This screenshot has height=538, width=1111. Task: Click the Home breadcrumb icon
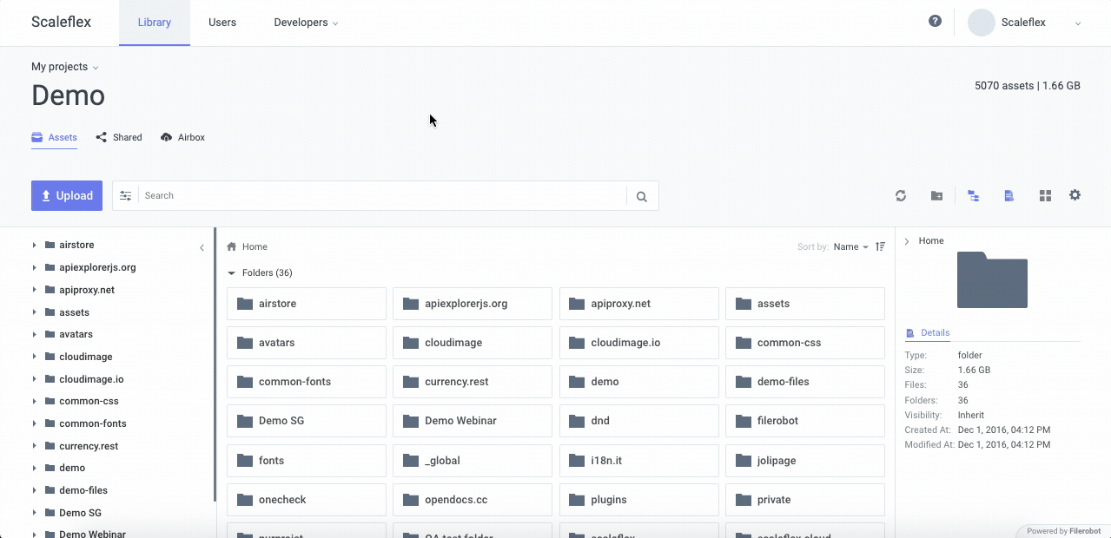(x=232, y=246)
